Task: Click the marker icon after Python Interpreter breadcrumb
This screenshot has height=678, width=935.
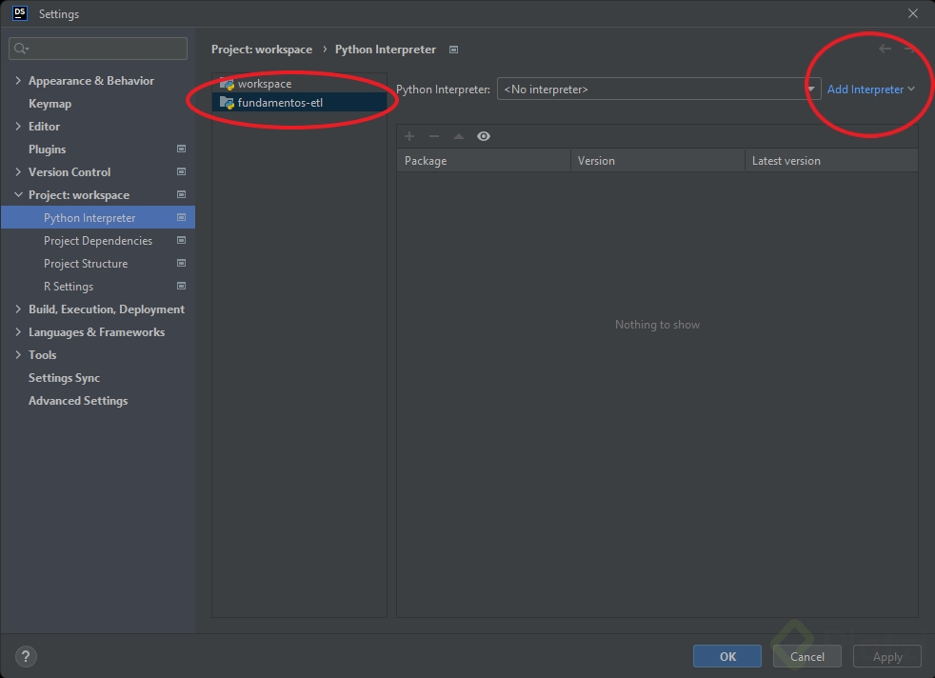Action: point(454,50)
